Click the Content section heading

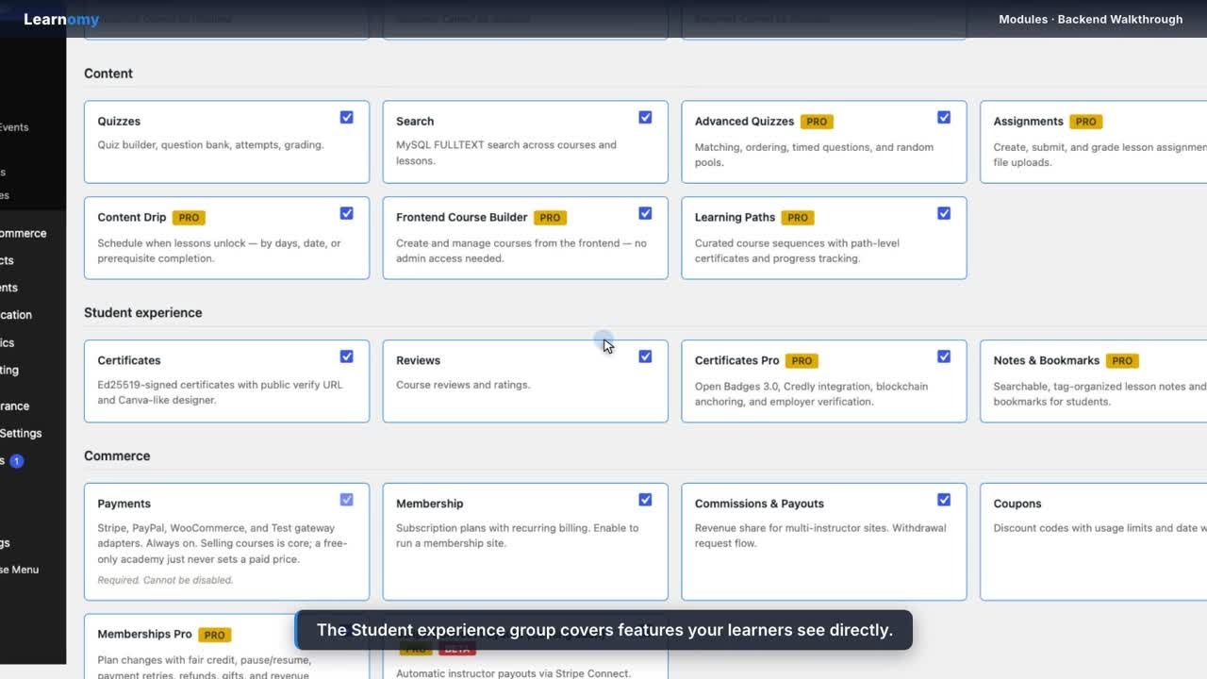108,74
